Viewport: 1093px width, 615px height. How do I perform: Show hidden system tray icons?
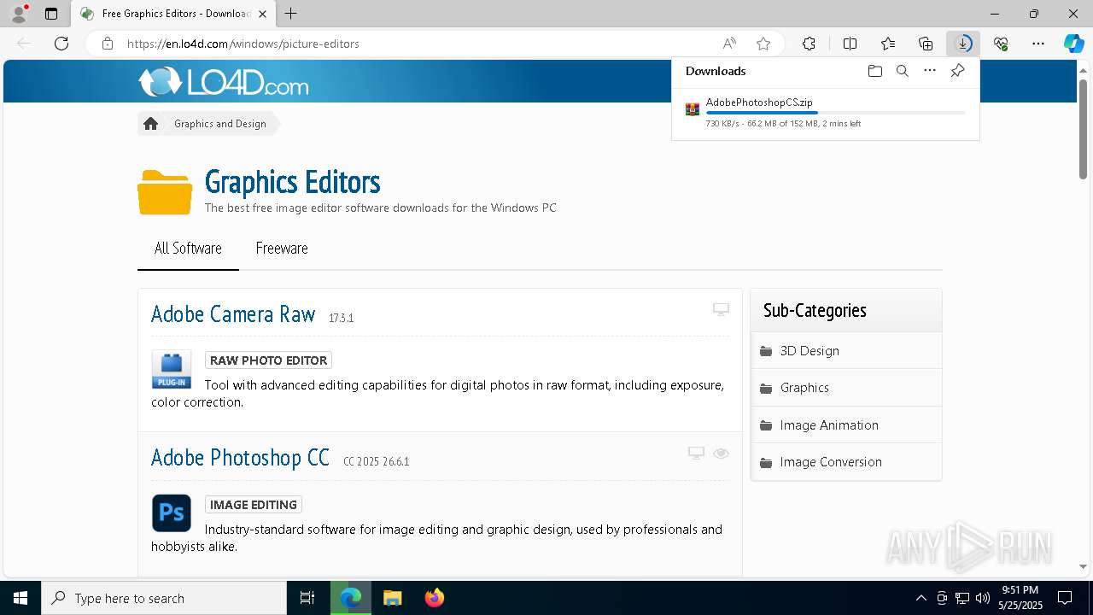coord(921,598)
